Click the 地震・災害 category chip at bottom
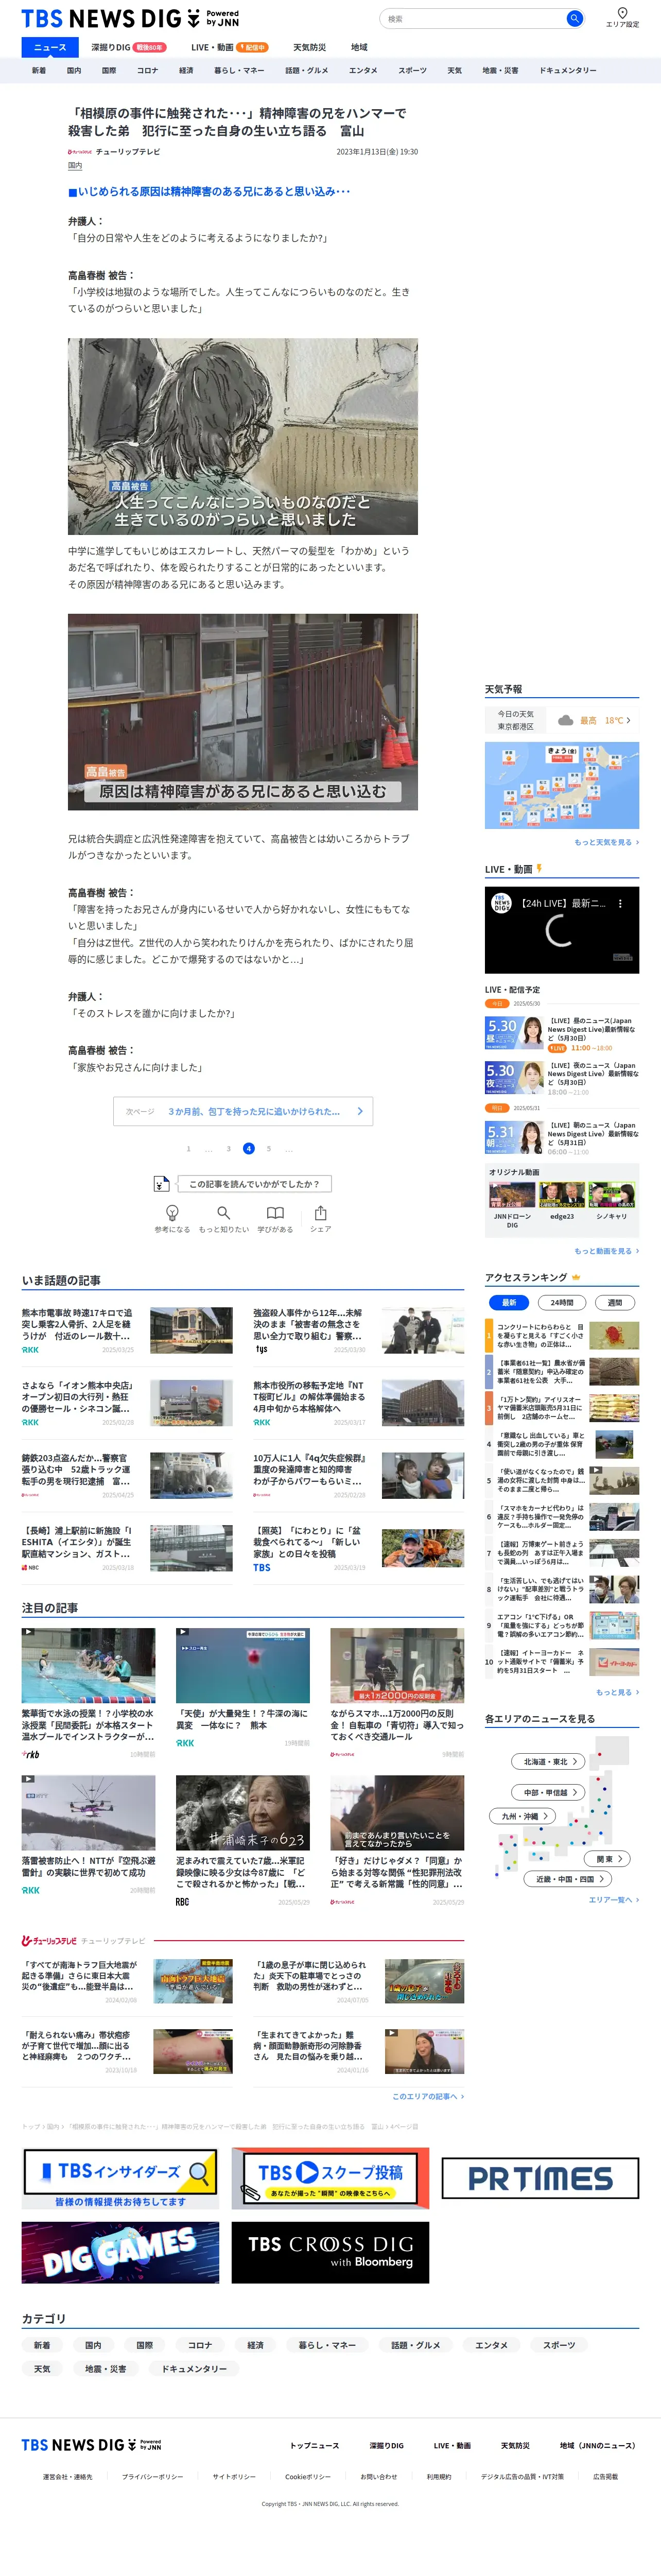This screenshot has width=661, height=2576. click(106, 2368)
